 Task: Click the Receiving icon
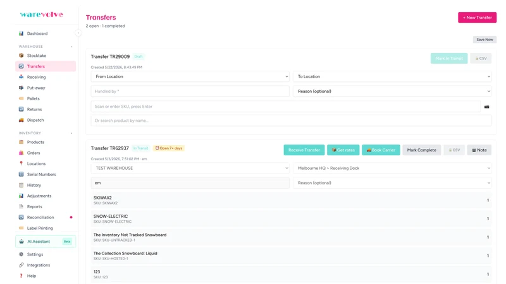click(x=21, y=77)
